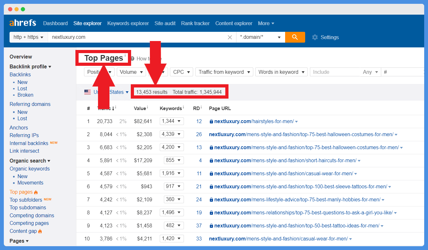Image resolution: width=428 pixels, height=250 pixels.
Task: Open the Settings gear
Action: point(315,37)
